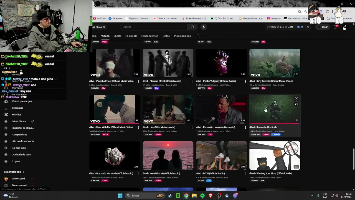Open options menu for Here With Me Acoustic
Image resolution: width=355 pixels, height=200 pixels.
coord(192,127)
